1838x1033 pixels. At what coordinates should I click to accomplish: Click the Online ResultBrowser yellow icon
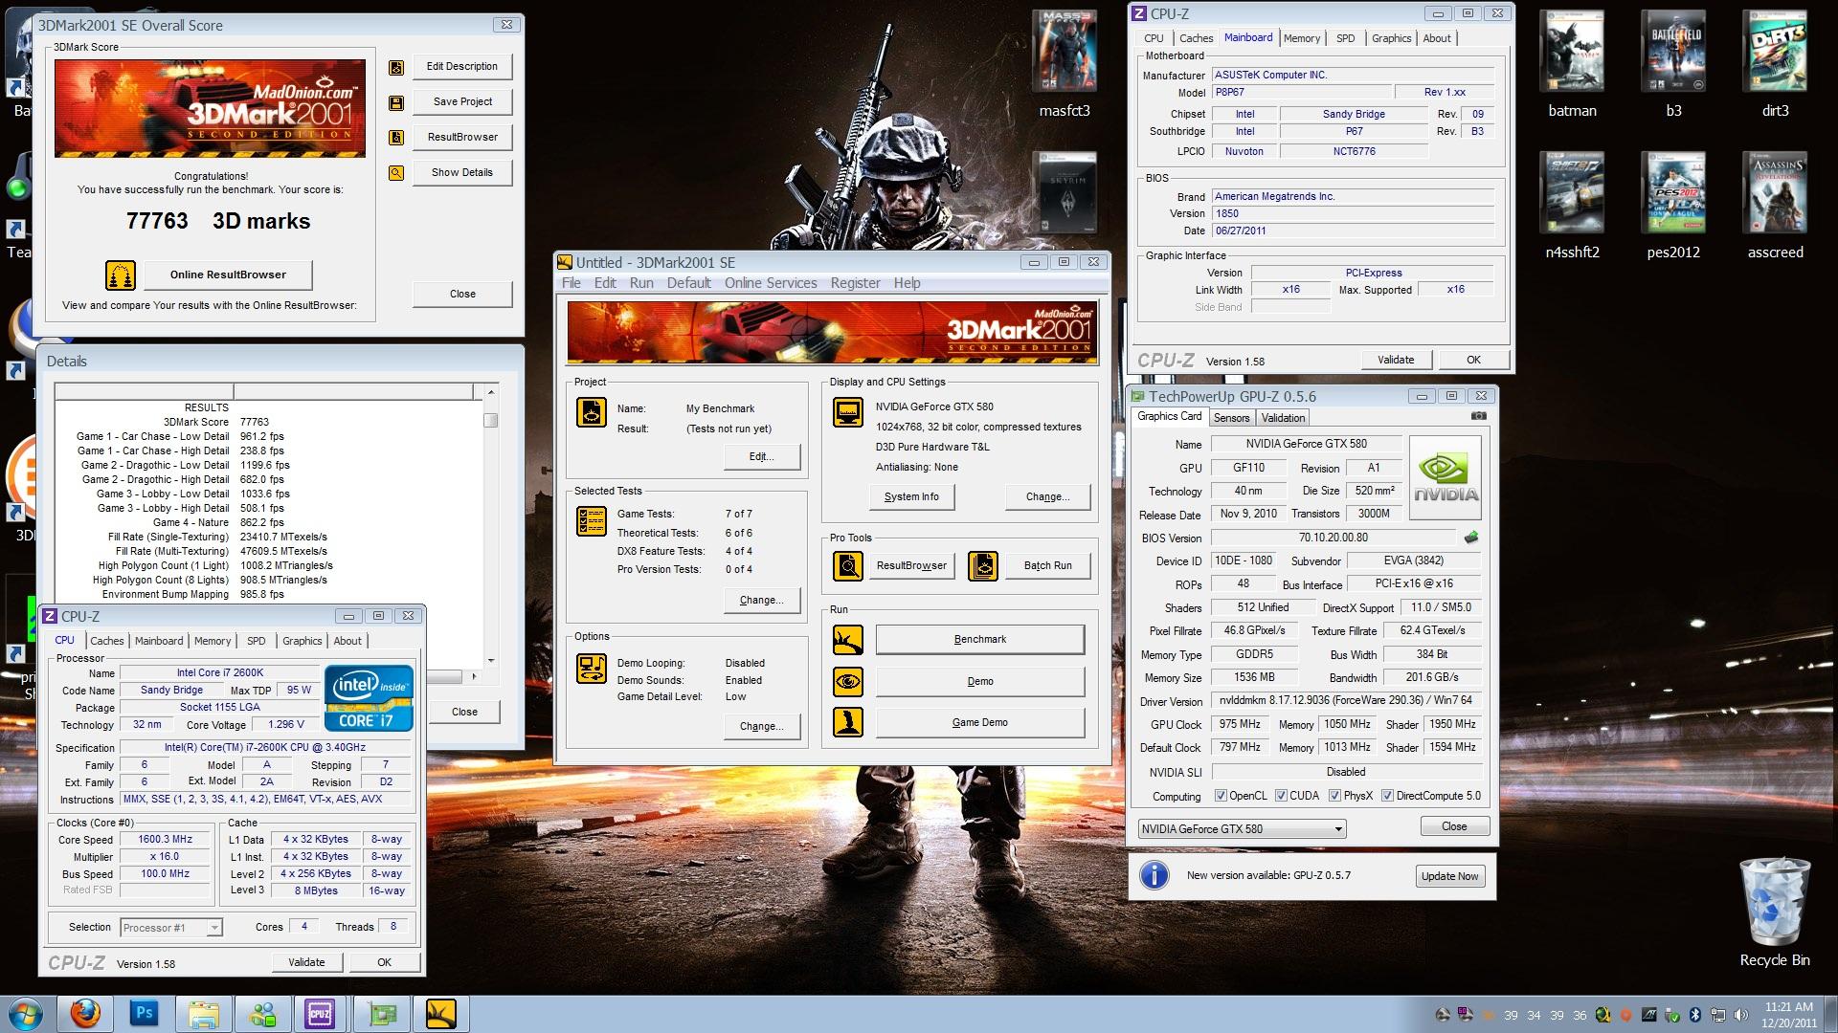coord(121,275)
